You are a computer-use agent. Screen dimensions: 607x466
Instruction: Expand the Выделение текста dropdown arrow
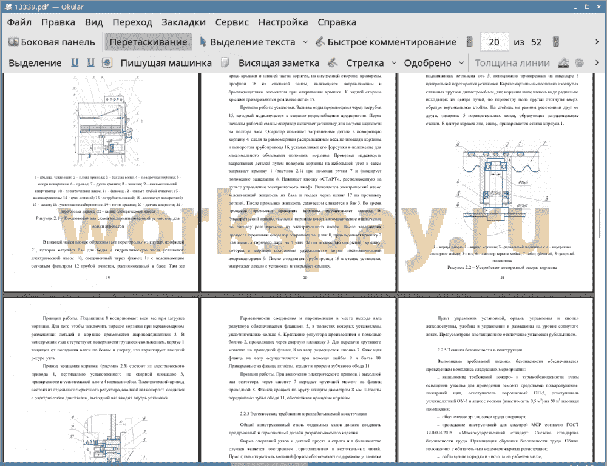(x=305, y=42)
